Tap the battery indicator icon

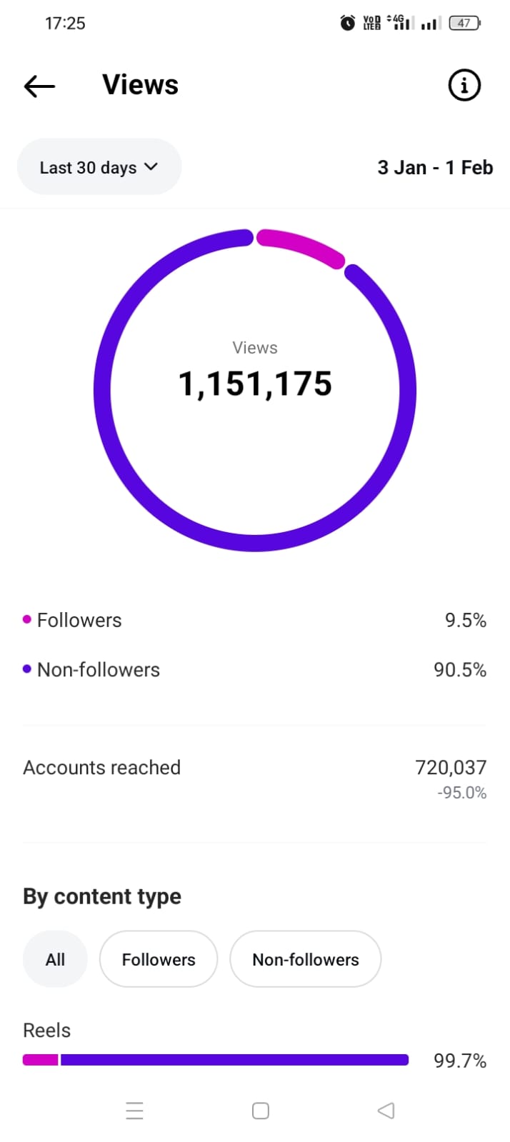[x=464, y=23]
